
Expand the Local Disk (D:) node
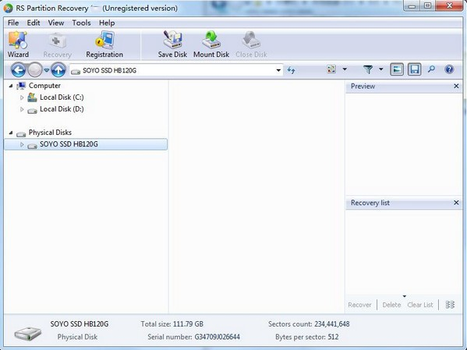22,109
